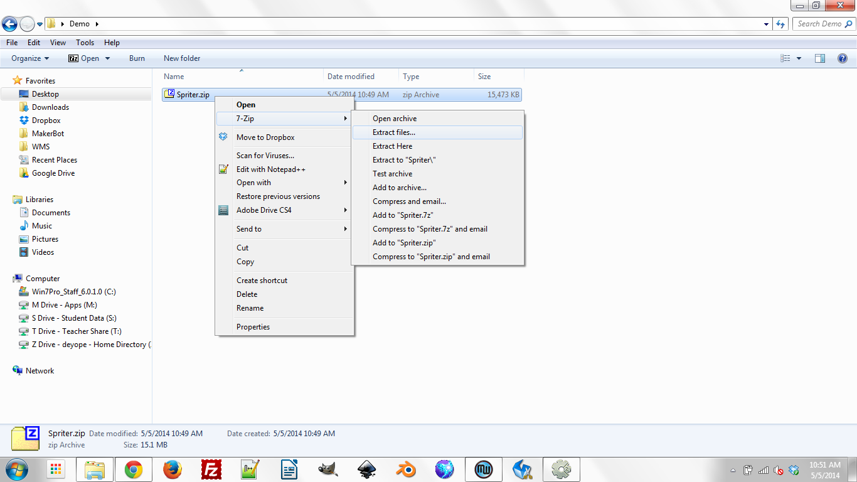Viewport: 857px width, 482px height.
Task: Open the Tools menu
Action: (x=85, y=43)
